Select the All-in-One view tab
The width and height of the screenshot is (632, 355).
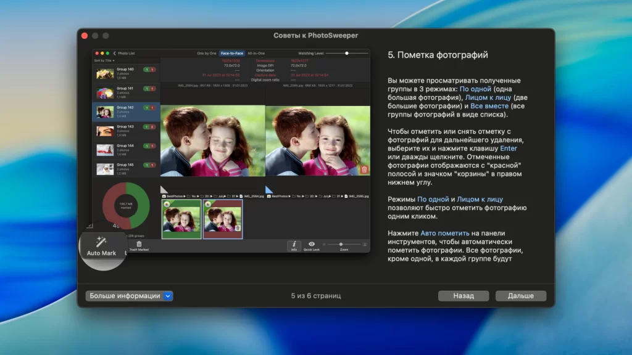tap(256, 54)
